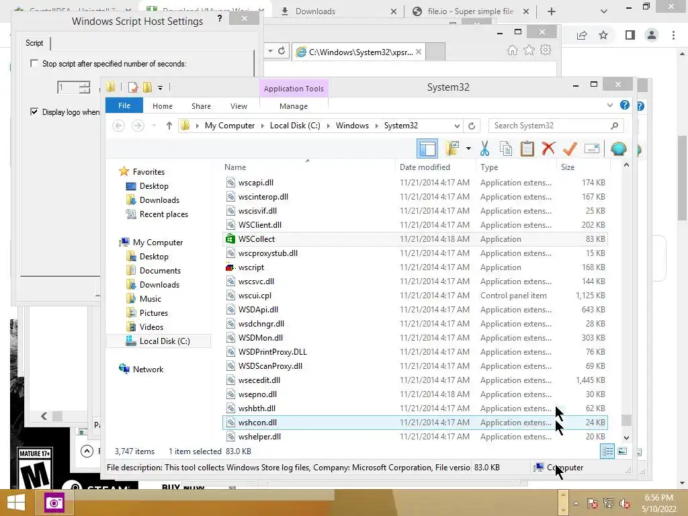Click the Paste clipboard icon in the Explorer toolbar
The height and width of the screenshot is (516, 688).
pos(527,148)
